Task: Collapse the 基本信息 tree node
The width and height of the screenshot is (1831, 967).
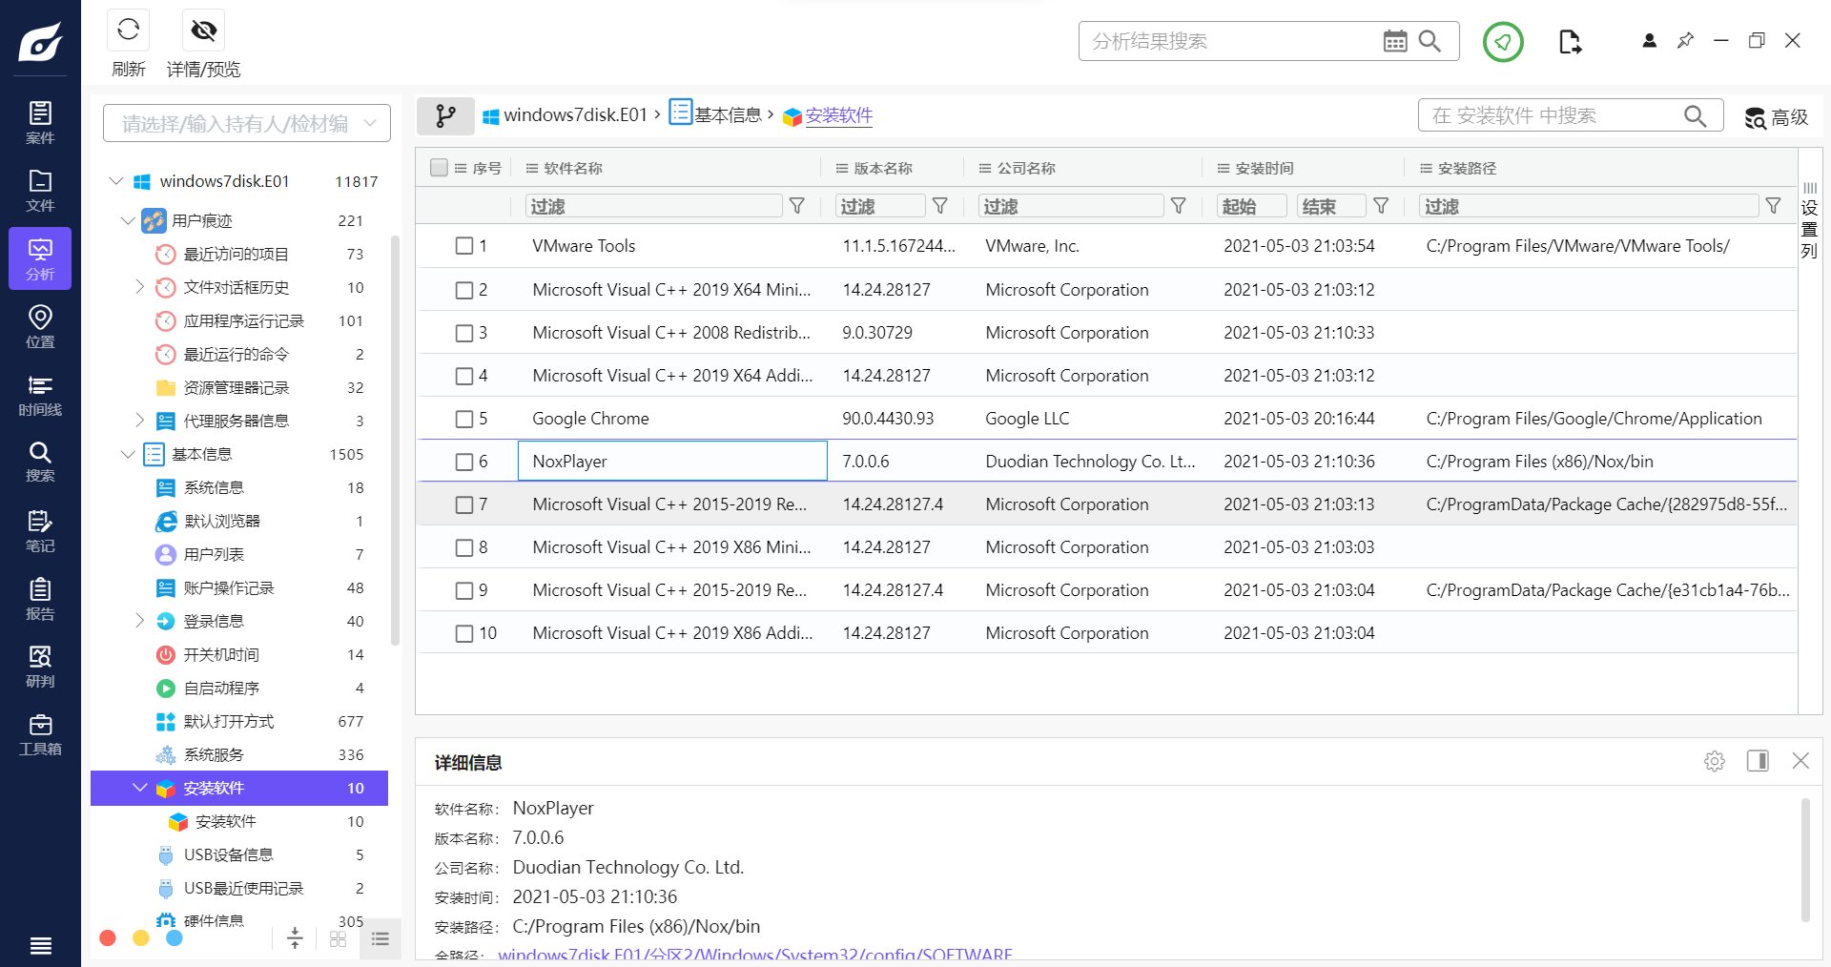Action: coord(128,454)
